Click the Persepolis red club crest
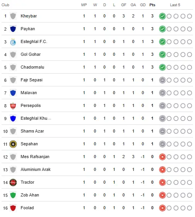 coord(13,106)
